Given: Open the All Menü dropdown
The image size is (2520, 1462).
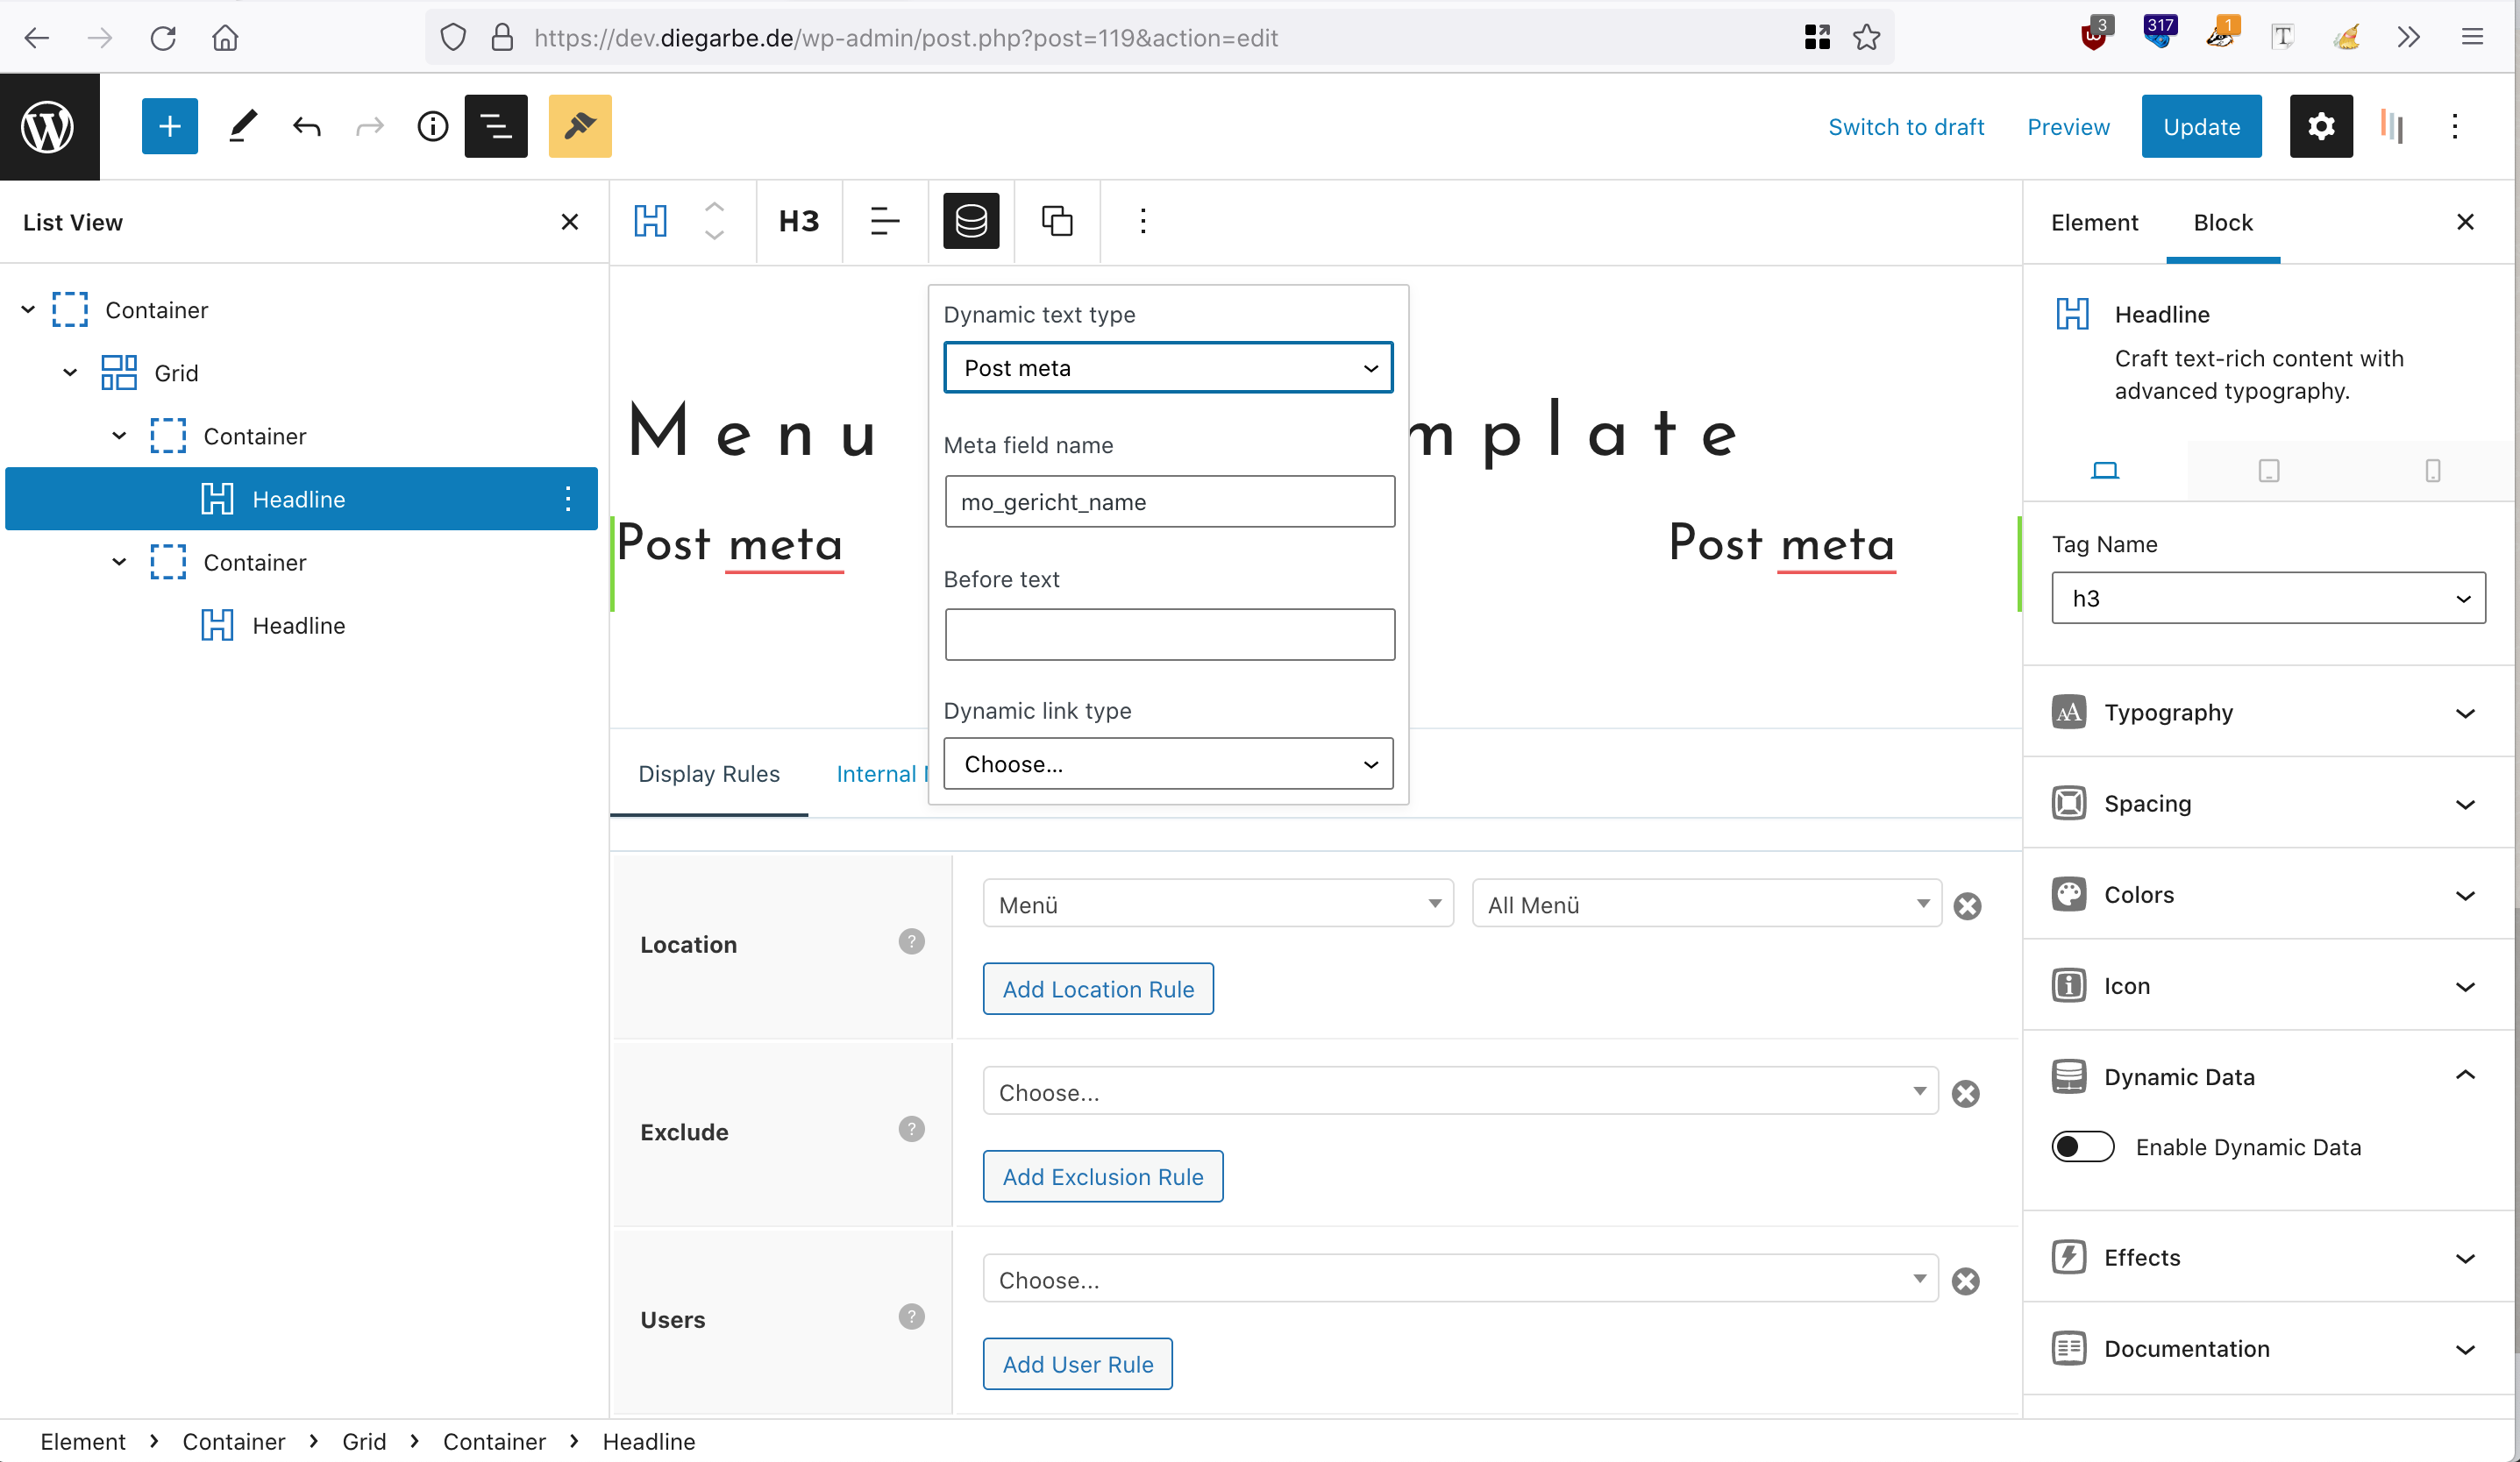Looking at the screenshot, I should [x=1707, y=904].
